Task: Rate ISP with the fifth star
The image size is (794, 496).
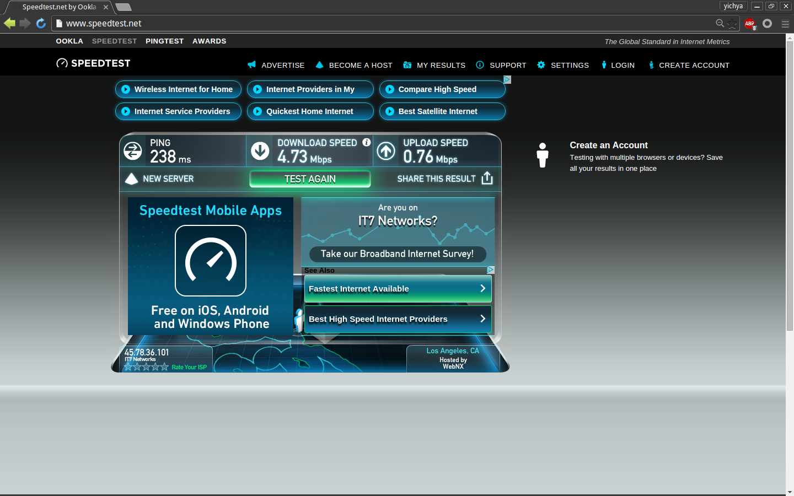Action: 164,366
